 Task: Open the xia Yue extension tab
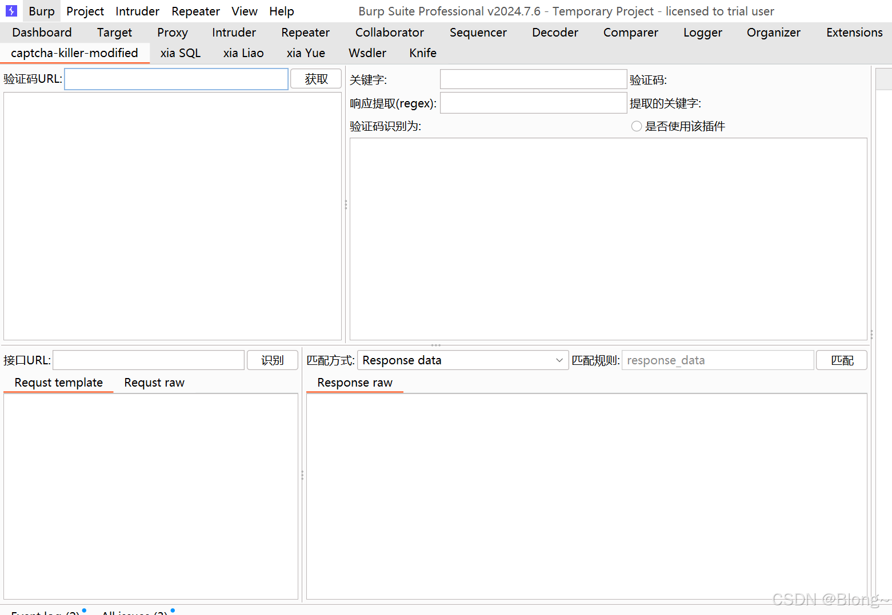pos(306,53)
